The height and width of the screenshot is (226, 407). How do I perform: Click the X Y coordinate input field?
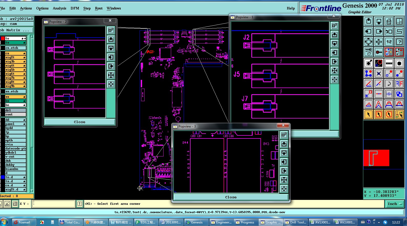pyautogui.click(x=54, y=204)
